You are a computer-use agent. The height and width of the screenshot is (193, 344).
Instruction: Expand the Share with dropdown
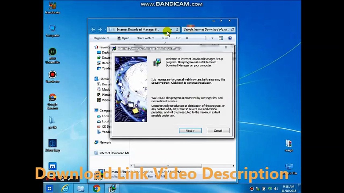click(x=145, y=38)
